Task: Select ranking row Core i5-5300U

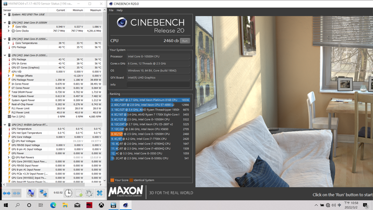Action: (x=150, y=158)
